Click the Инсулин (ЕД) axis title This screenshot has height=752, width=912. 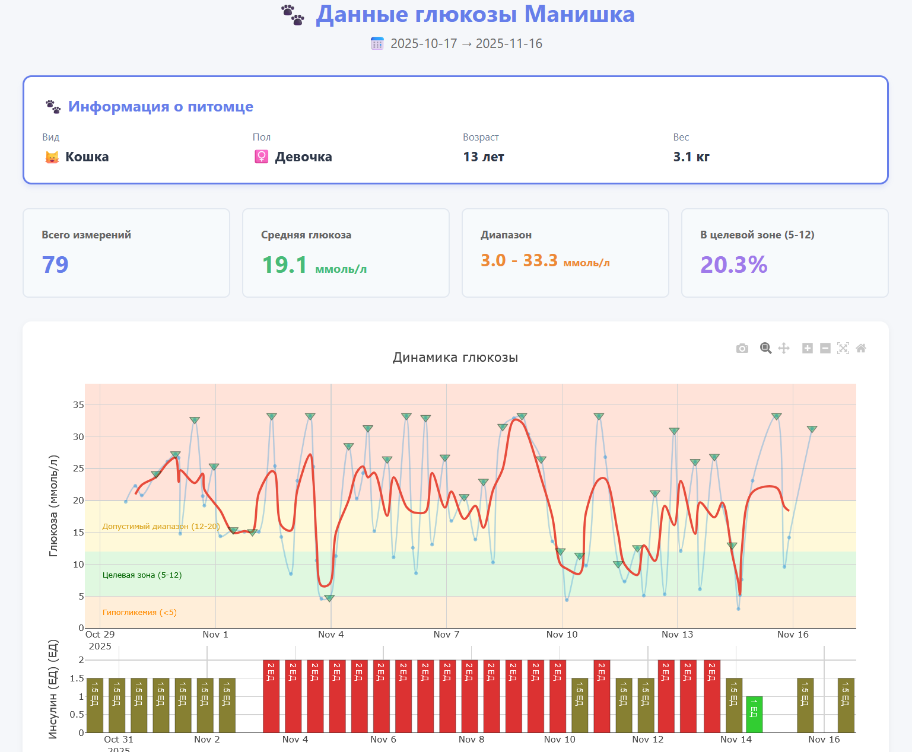pyautogui.click(x=53, y=690)
